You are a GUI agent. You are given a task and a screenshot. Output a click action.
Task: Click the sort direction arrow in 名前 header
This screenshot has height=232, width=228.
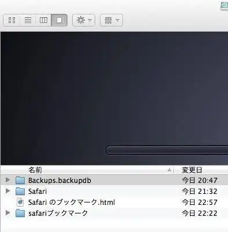click(169, 170)
